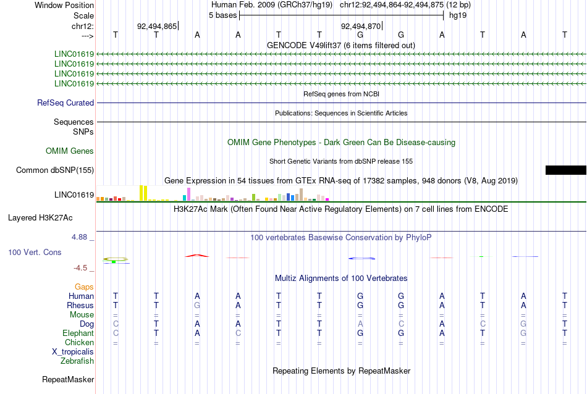Select the Chicken species label
This screenshot has height=394, width=587.
pos(79,343)
